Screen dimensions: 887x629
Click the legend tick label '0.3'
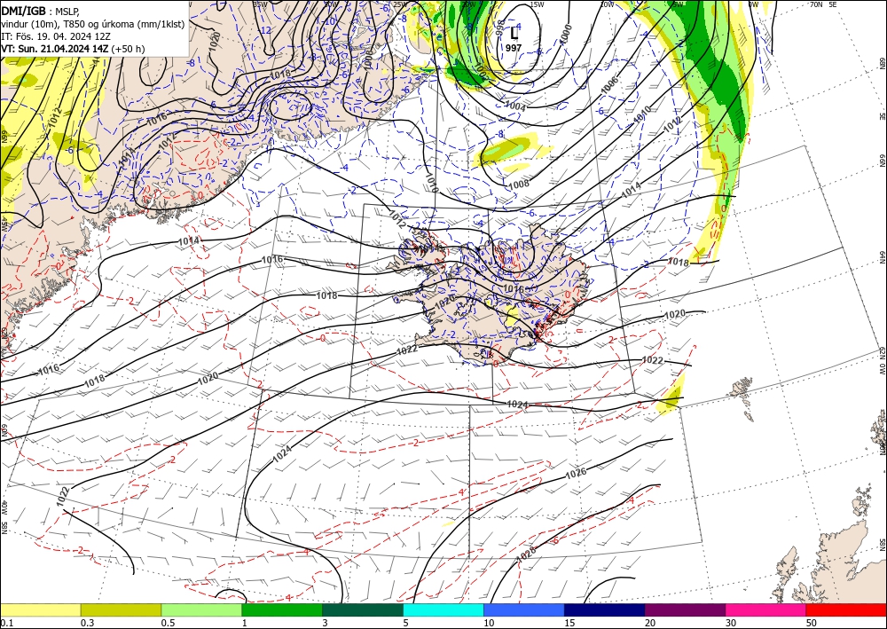tap(87, 623)
